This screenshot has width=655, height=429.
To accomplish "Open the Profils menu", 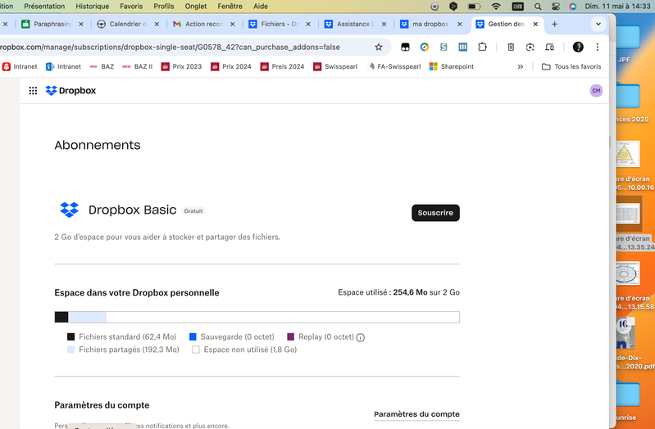I will click(x=164, y=7).
